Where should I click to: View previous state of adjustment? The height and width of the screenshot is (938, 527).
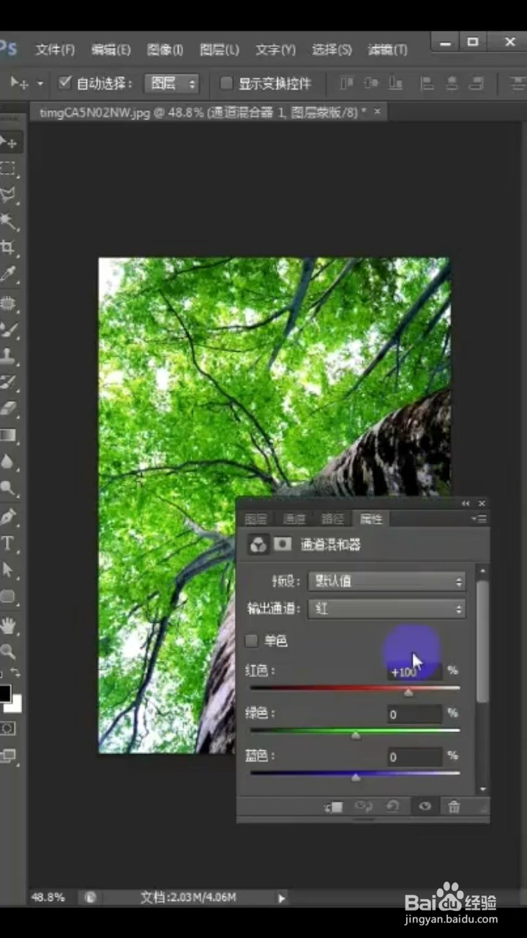click(x=364, y=807)
